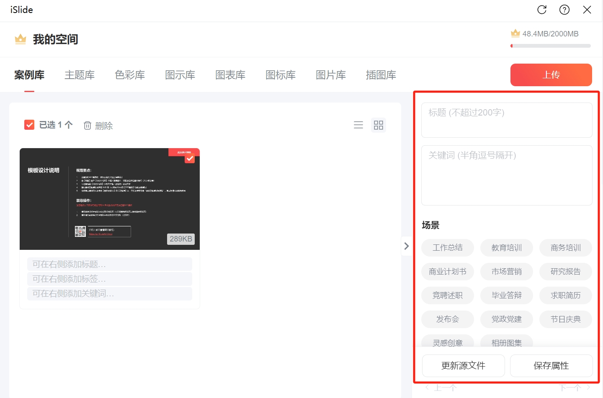The width and height of the screenshot is (603, 398).
Task: Click the 更新源文件 button
Action: pos(463,366)
